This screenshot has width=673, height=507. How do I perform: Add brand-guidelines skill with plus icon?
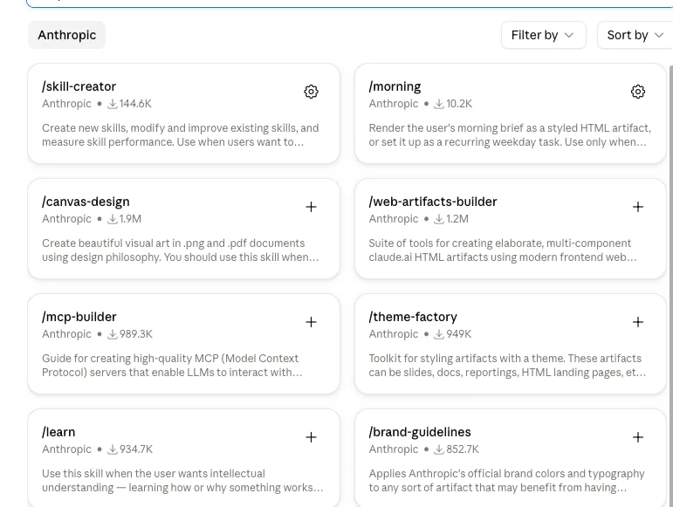638,437
